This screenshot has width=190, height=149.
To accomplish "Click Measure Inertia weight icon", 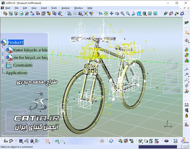I will click(x=187, y=115).
